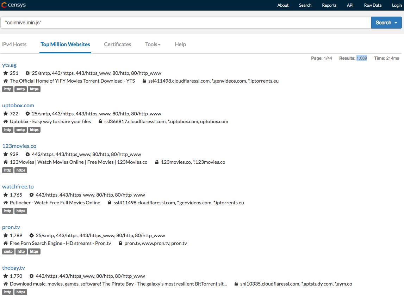Viewport: 404px width, 300px height.
Task: Click the star rank icon under yts.ag
Action: [6, 73]
